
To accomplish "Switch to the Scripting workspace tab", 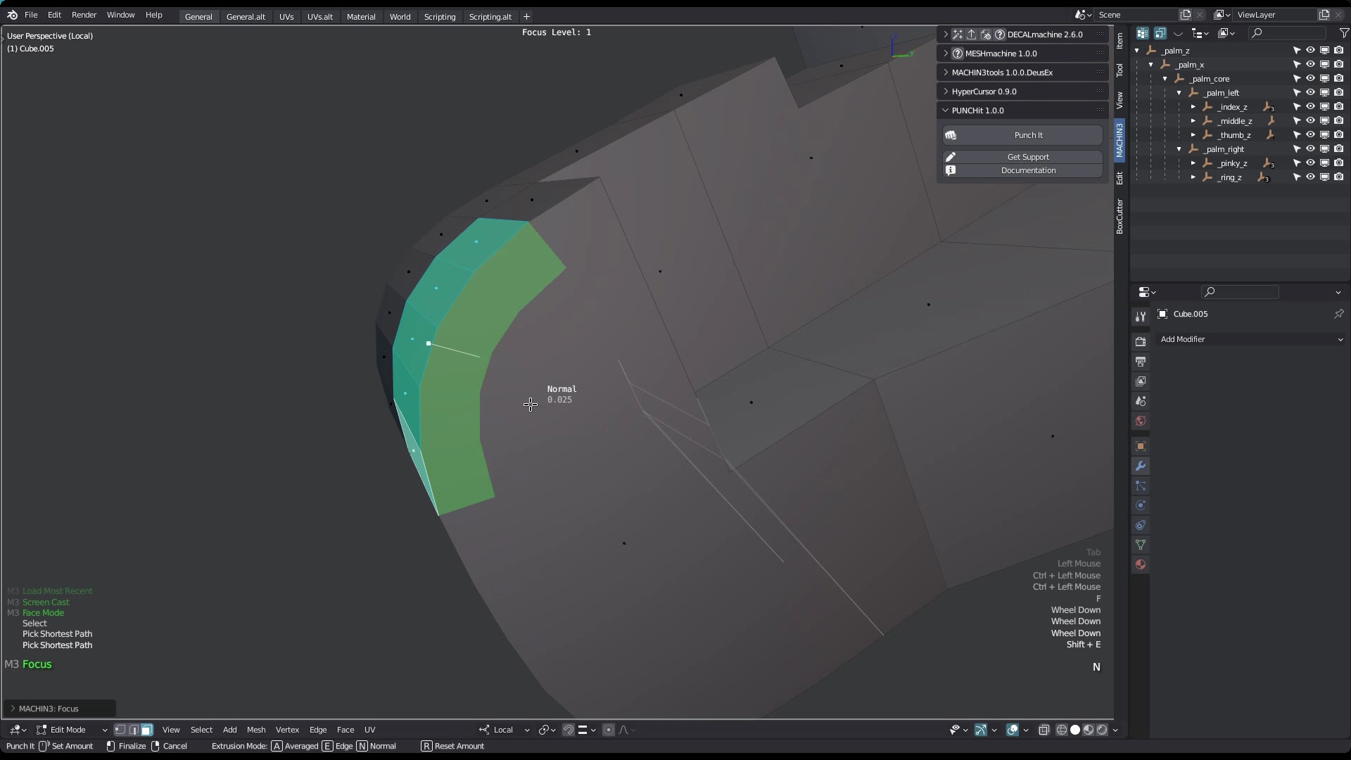I will (439, 16).
